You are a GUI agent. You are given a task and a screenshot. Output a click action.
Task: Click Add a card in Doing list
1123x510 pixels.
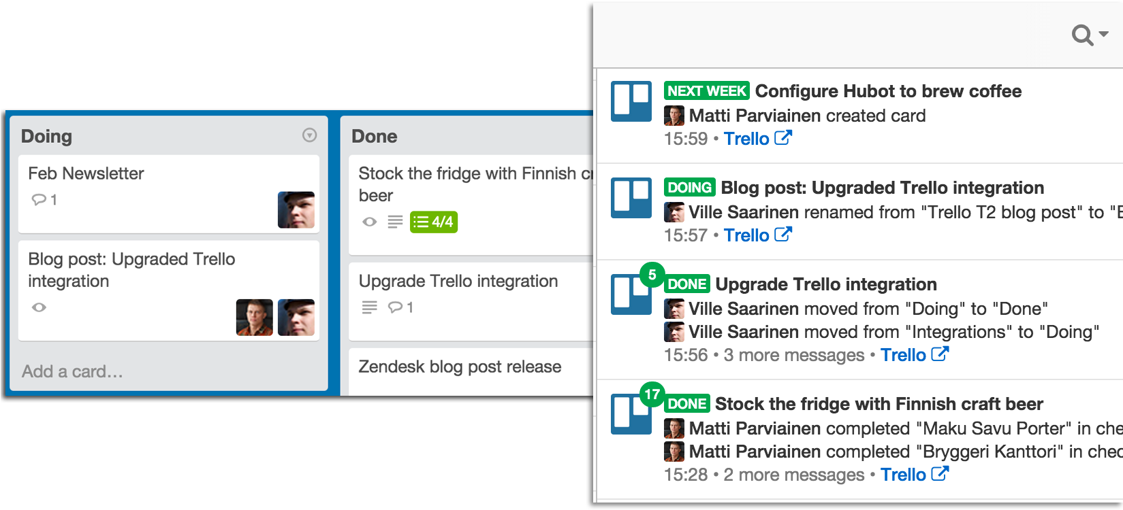click(72, 371)
